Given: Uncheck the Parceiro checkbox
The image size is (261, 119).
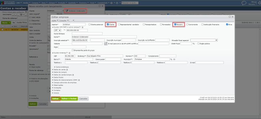Looking at the screenshot, I should coord(175,24).
